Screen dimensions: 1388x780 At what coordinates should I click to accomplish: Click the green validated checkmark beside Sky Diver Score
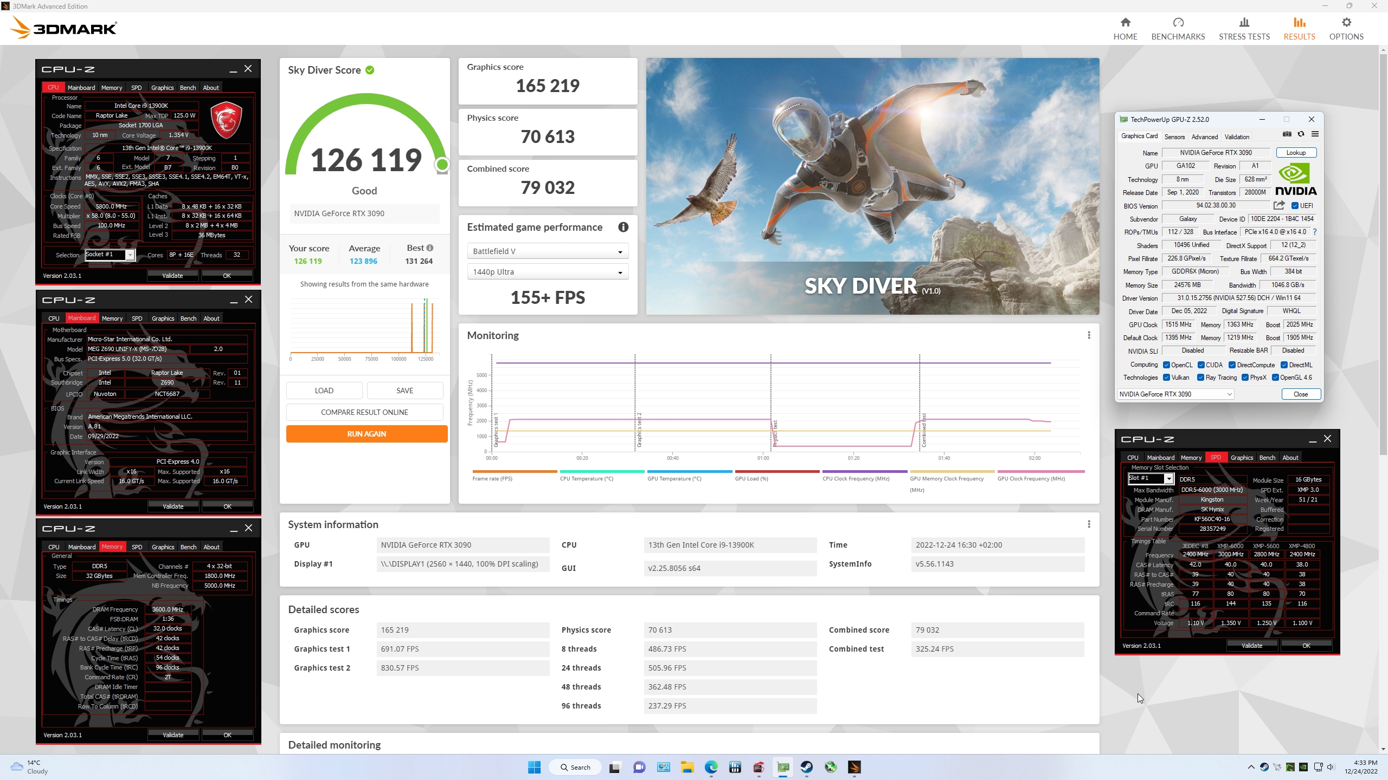click(370, 70)
